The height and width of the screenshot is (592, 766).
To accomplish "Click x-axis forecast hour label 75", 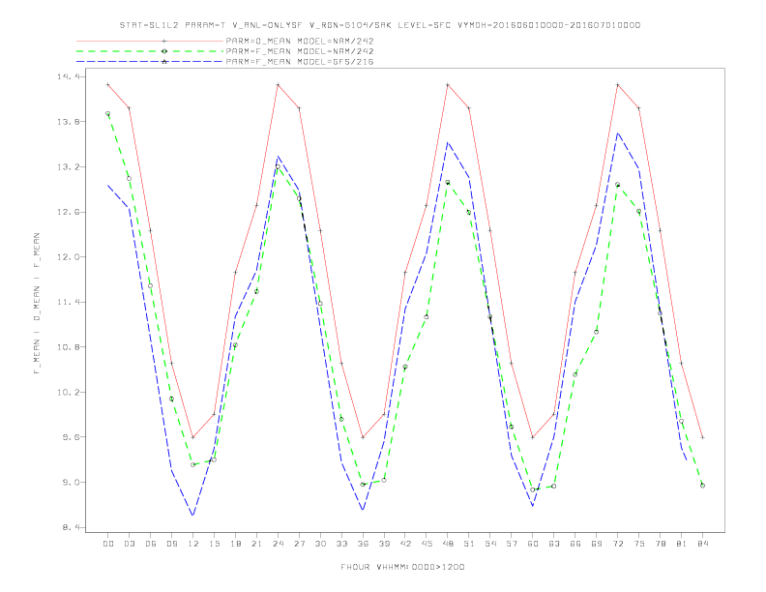I will click(639, 544).
